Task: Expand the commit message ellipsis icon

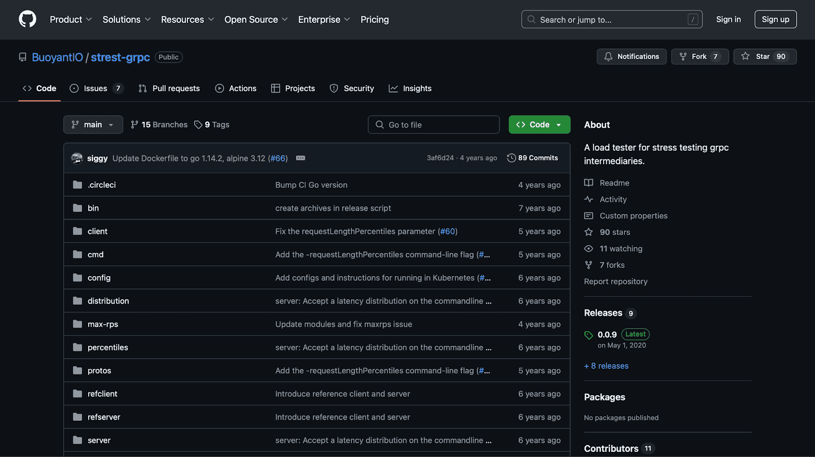Action: 301,158
